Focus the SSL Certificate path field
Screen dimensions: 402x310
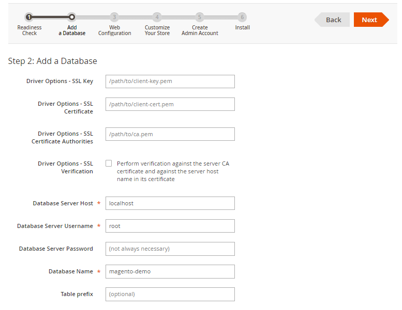pyautogui.click(x=170, y=104)
